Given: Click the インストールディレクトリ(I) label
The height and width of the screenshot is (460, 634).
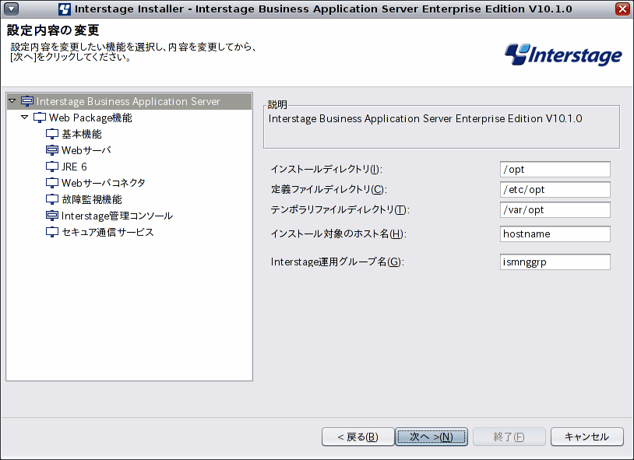Looking at the screenshot, I should pyautogui.click(x=326, y=169).
